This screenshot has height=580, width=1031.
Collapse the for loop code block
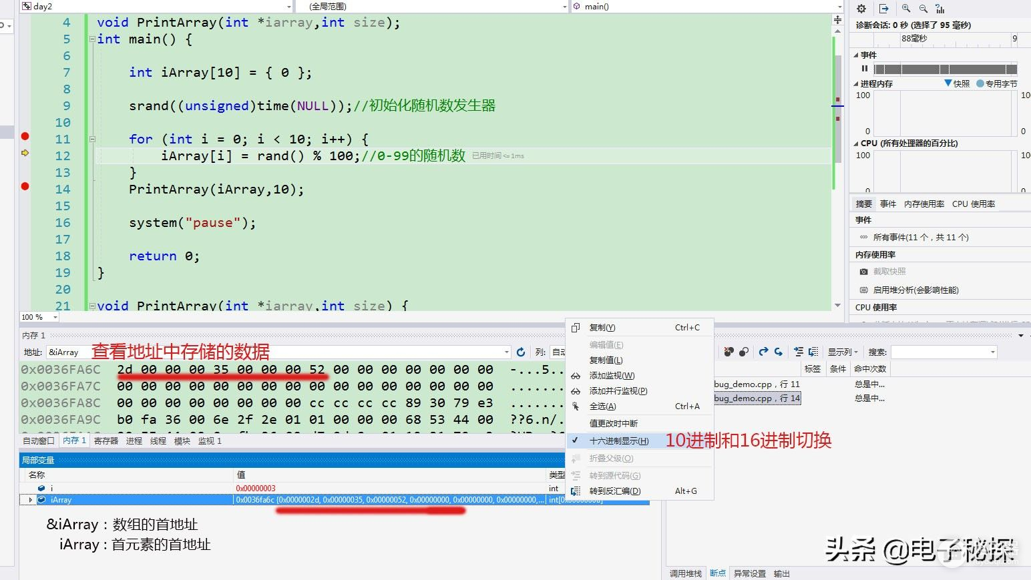click(92, 139)
